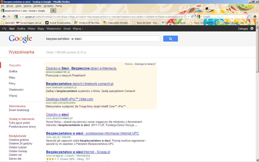Filter by Tylko język polski
The image size is (259, 162).
coord(19,123)
